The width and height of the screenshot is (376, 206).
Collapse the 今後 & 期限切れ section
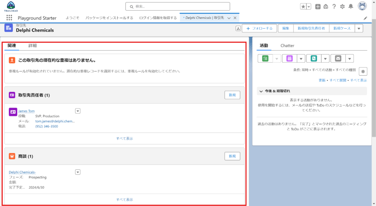pos(261,91)
